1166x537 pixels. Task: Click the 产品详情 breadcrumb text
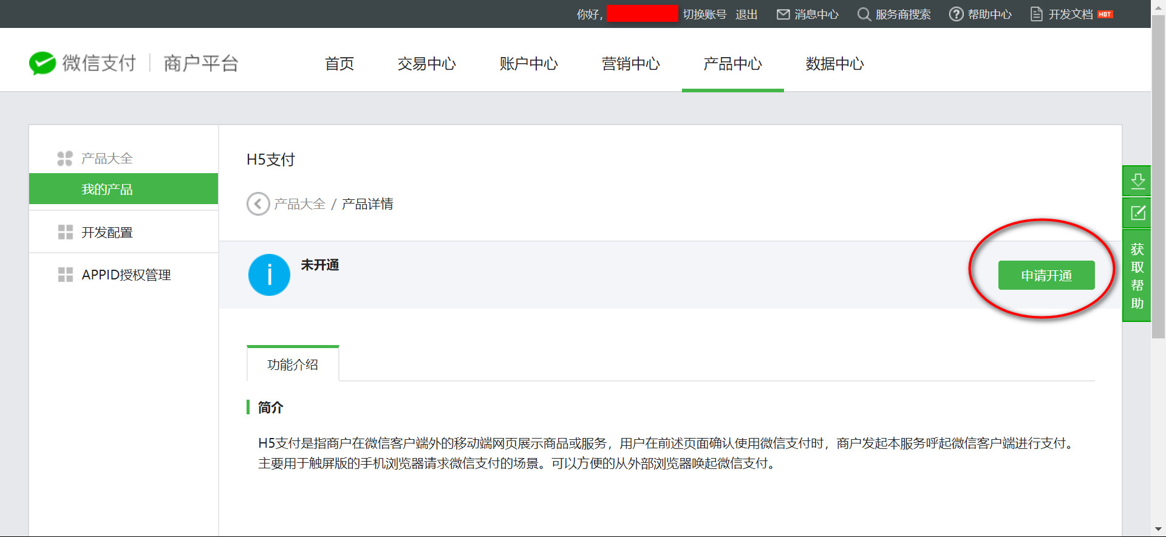tap(367, 204)
